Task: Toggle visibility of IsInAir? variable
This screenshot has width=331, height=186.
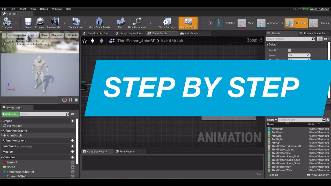Action: click(73, 162)
